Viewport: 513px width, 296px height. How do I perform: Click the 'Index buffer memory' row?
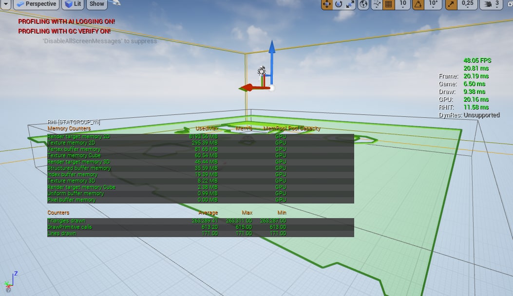(201, 175)
